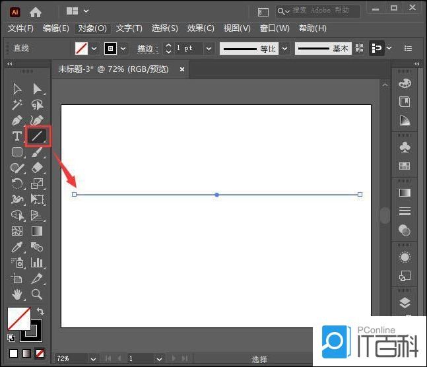Viewport: 427px width, 367px height.
Task: Open zoom level dropdown at 72%
Action: [93, 359]
